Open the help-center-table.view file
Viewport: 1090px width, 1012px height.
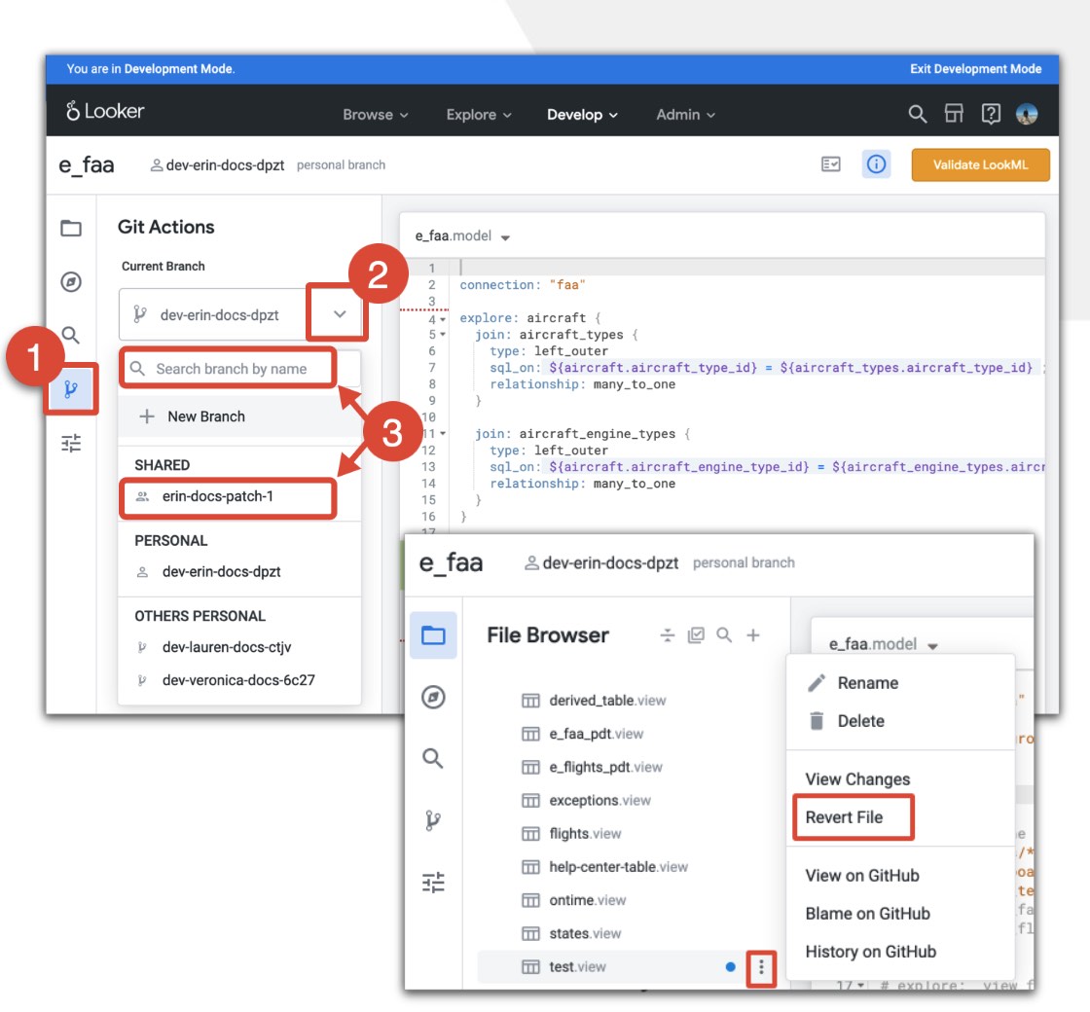pos(618,867)
